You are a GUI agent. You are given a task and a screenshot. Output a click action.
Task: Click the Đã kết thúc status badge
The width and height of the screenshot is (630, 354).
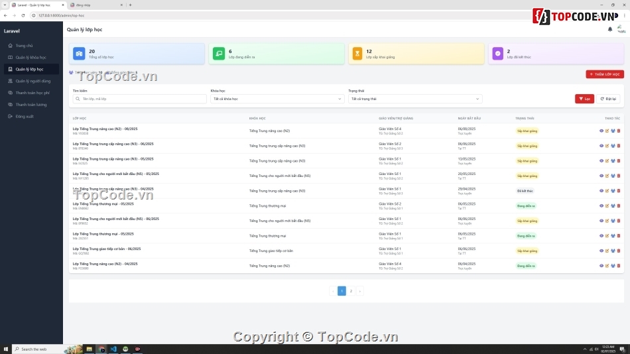coord(525,191)
